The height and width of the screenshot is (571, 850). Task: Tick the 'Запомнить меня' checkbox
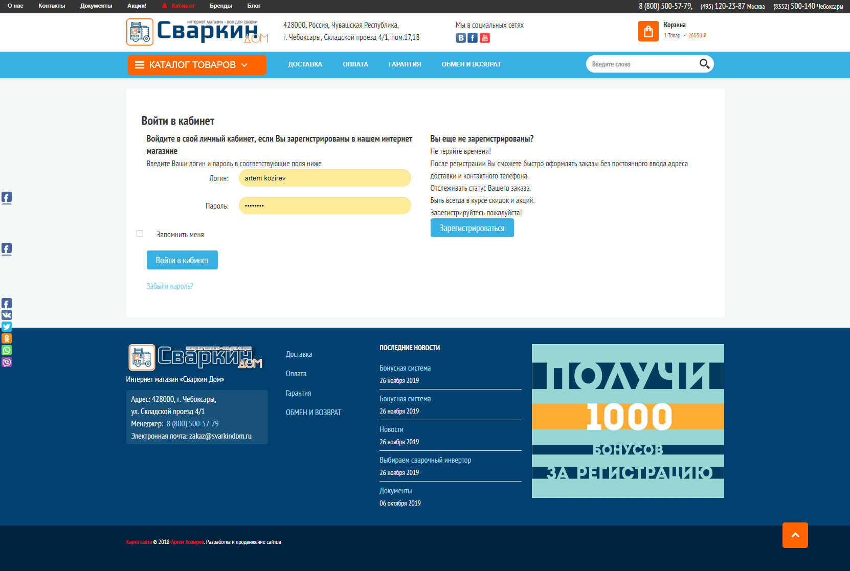click(140, 234)
